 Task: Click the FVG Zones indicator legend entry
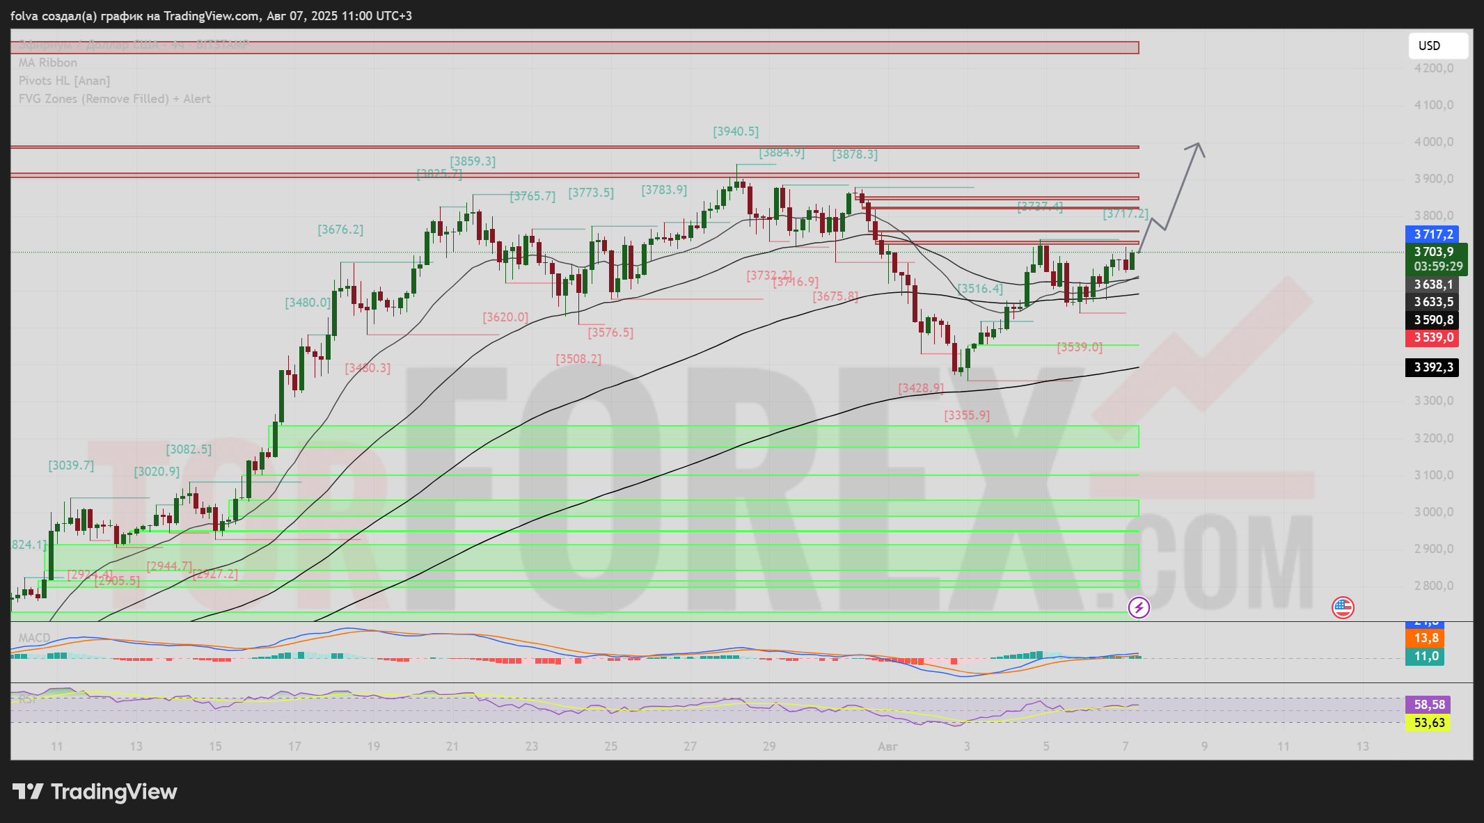pyautogui.click(x=114, y=99)
